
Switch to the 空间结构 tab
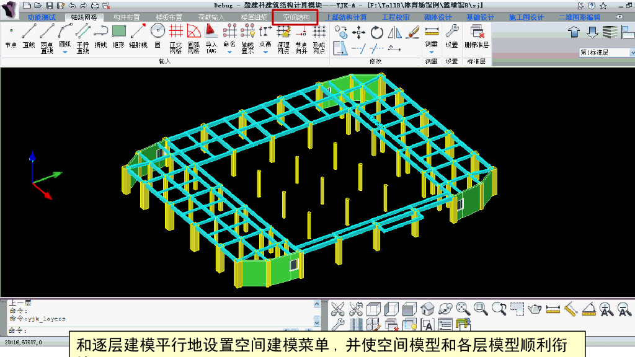click(x=296, y=17)
